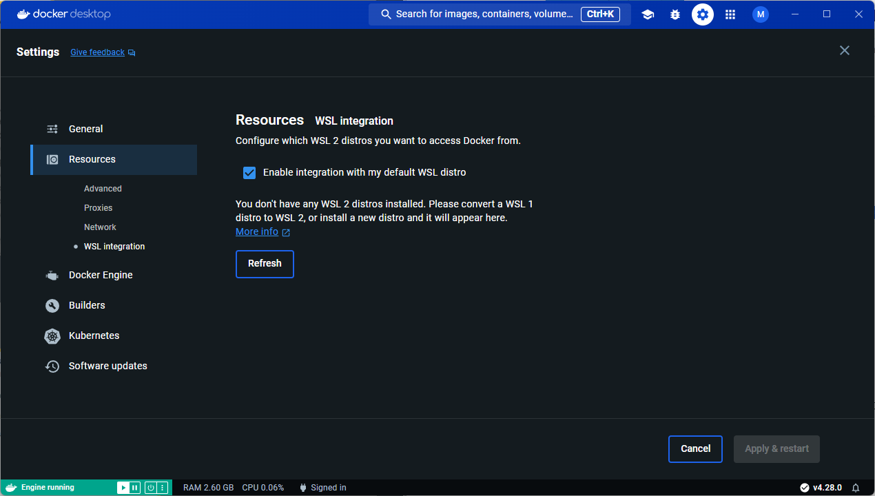Click the Signed in plug icon
Screen dimensions: 875x496
point(302,488)
